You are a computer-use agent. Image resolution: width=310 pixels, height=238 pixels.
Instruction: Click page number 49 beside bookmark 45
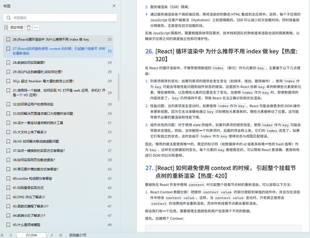109,225
